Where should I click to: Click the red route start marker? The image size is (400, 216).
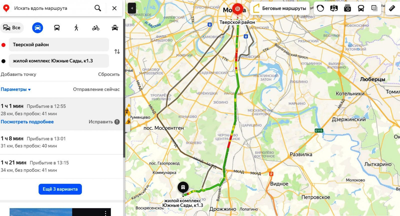[237, 9]
